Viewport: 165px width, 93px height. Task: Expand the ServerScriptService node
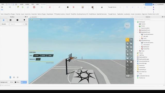coord(136,61)
